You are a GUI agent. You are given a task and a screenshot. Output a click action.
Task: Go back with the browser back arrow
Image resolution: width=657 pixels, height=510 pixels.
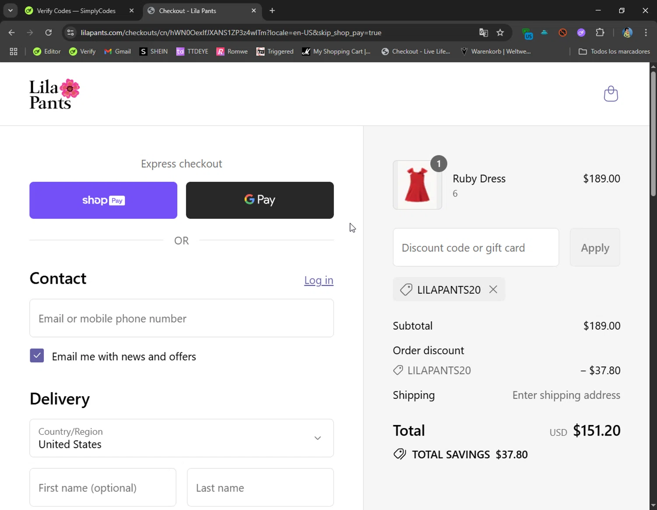pyautogui.click(x=12, y=32)
